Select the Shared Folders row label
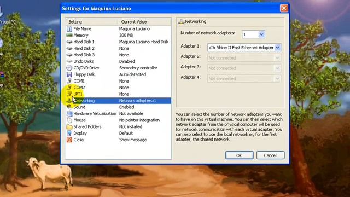 click(87, 126)
